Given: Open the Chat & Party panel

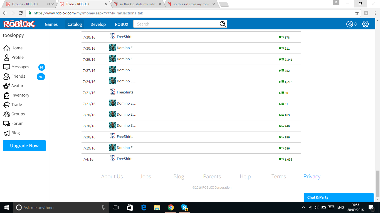Looking at the screenshot, I should click(x=339, y=197).
